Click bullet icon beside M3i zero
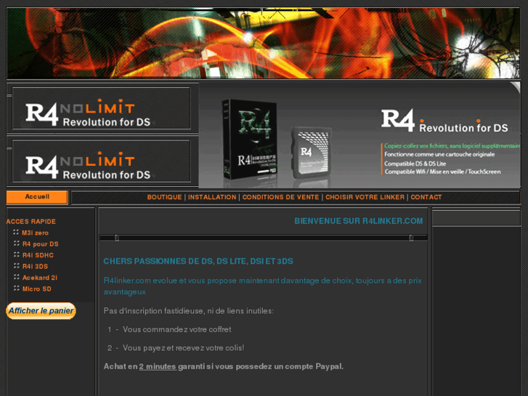Image resolution: width=528 pixels, height=396 pixels. pyautogui.click(x=16, y=232)
